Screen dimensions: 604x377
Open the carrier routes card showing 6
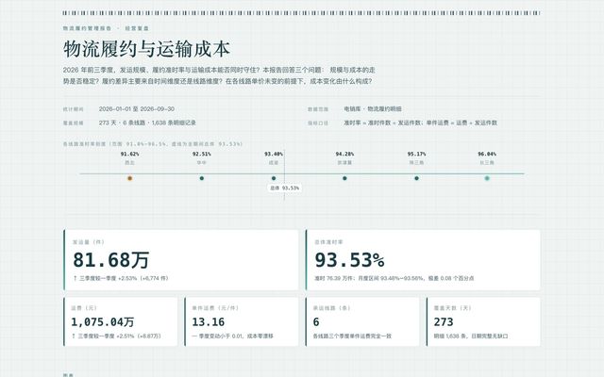coord(362,321)
